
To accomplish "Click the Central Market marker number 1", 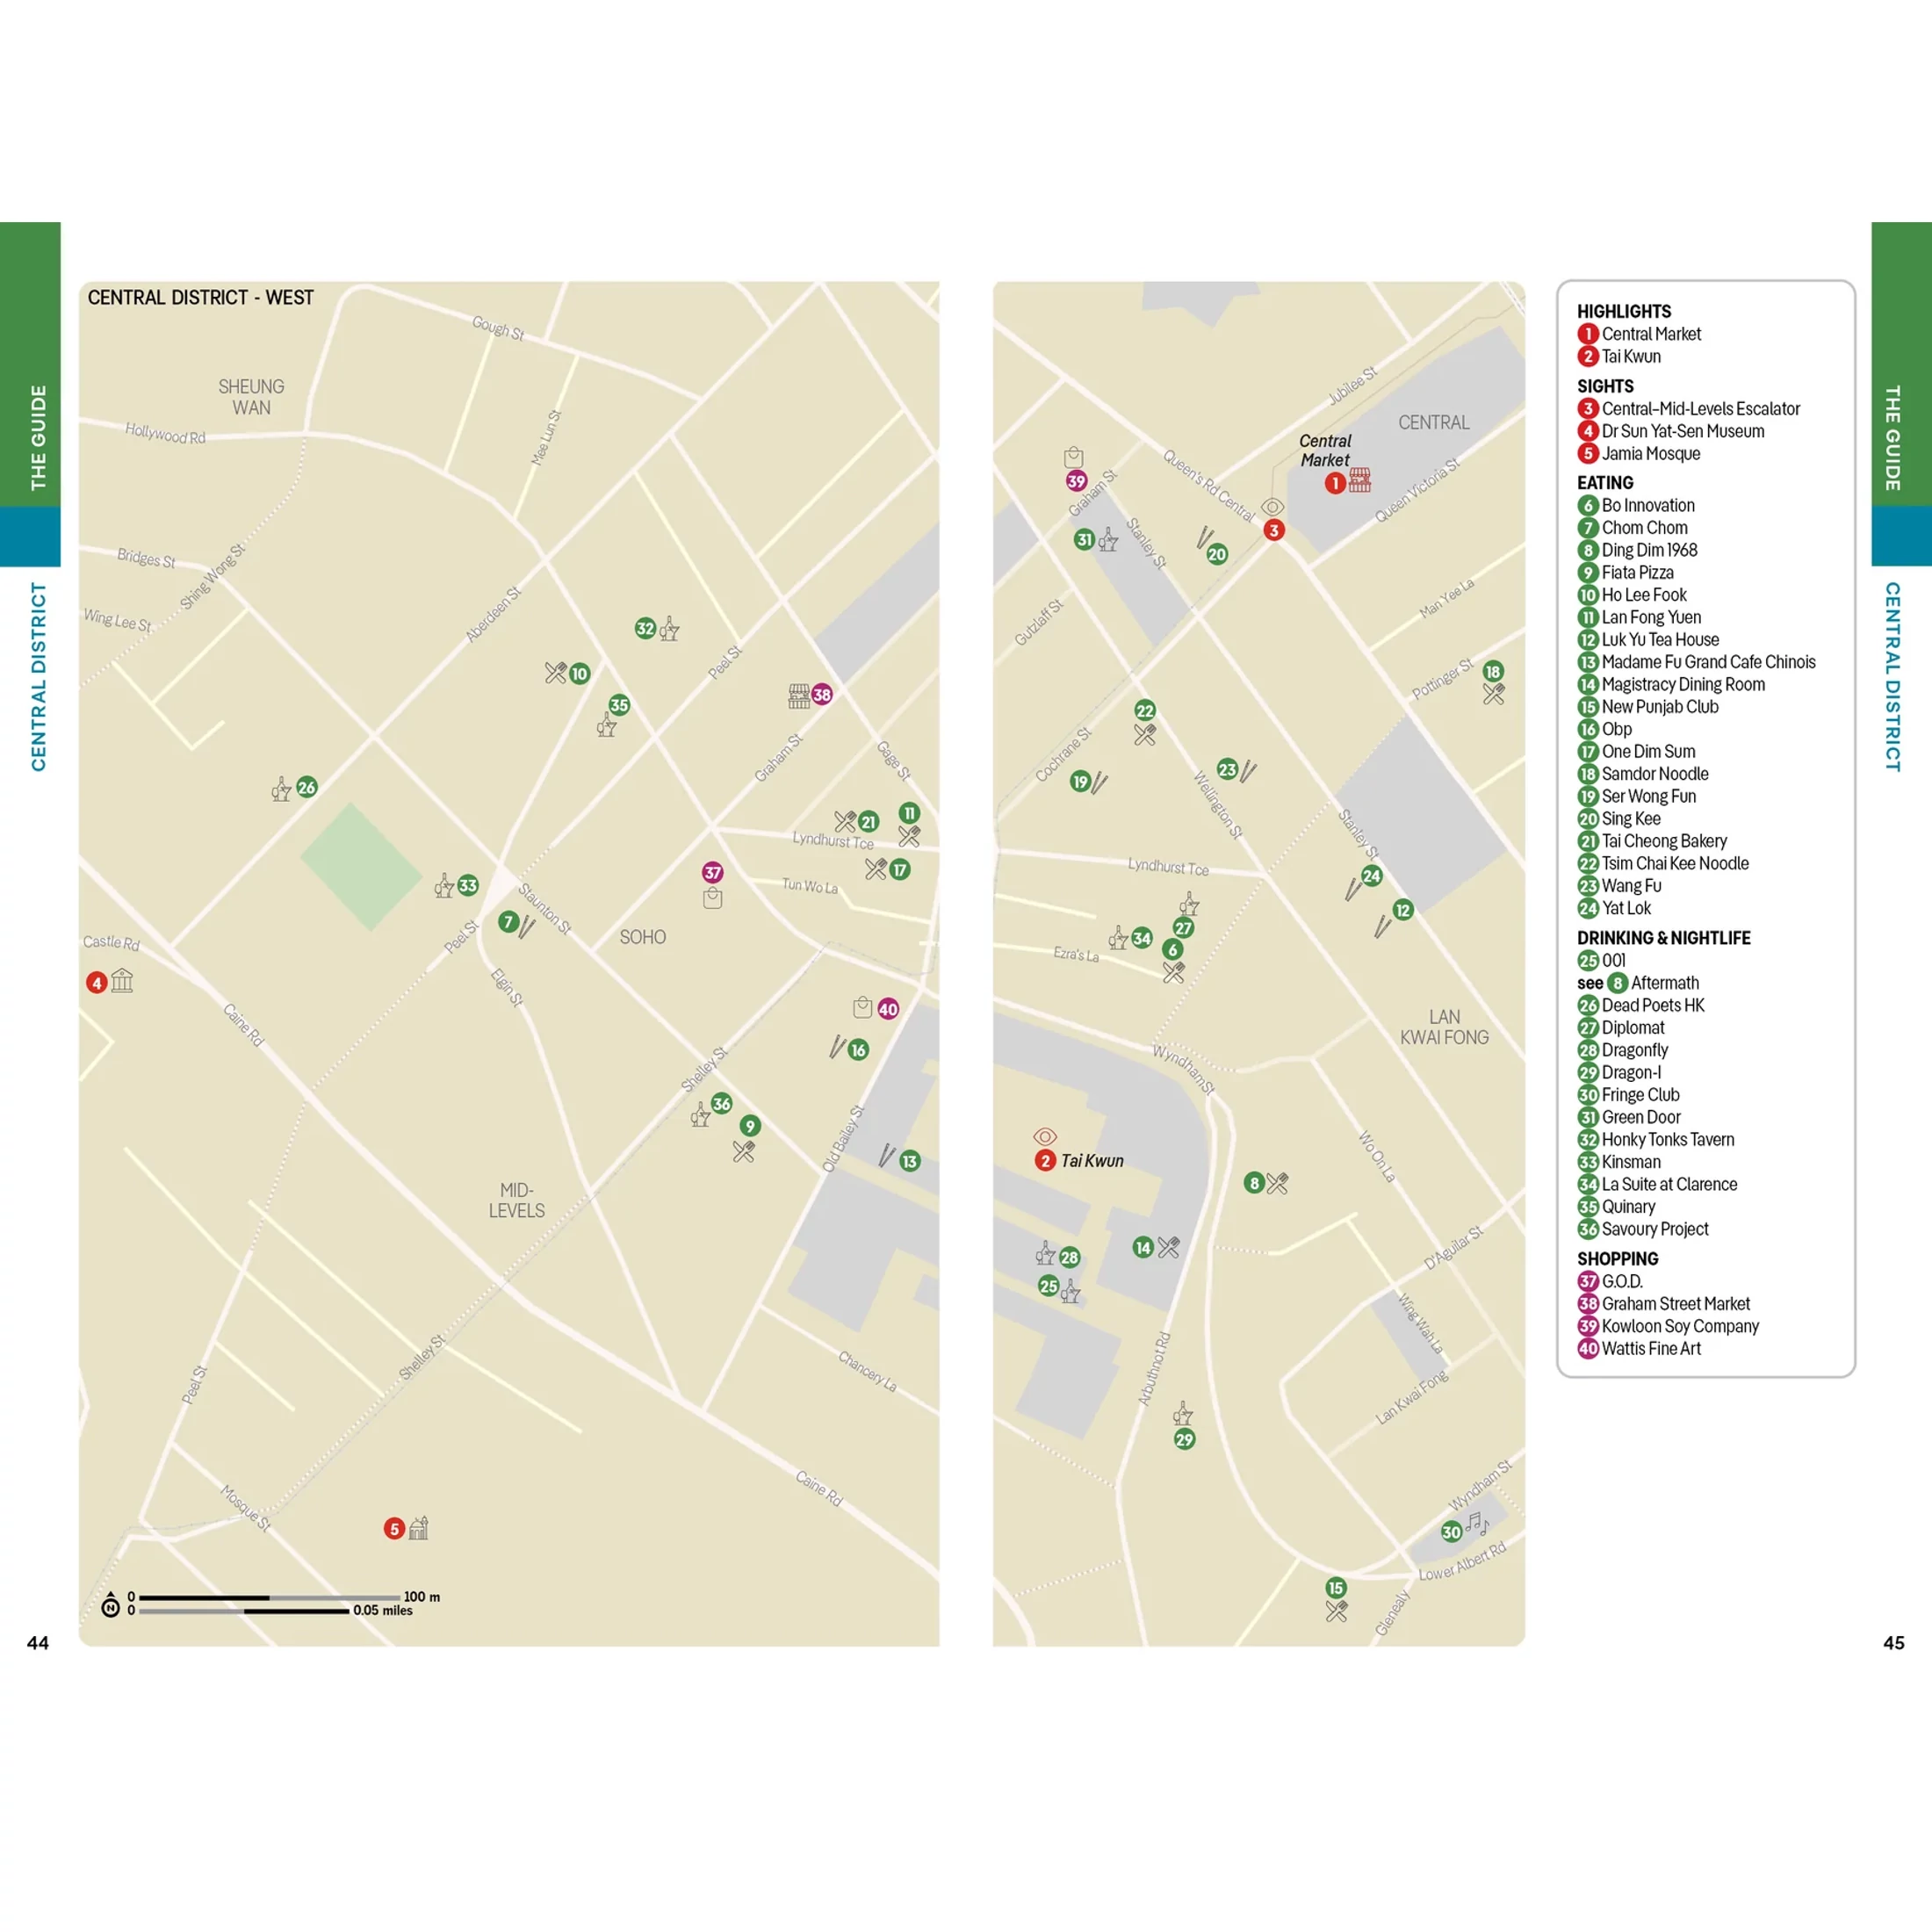I will point(1334,483).
